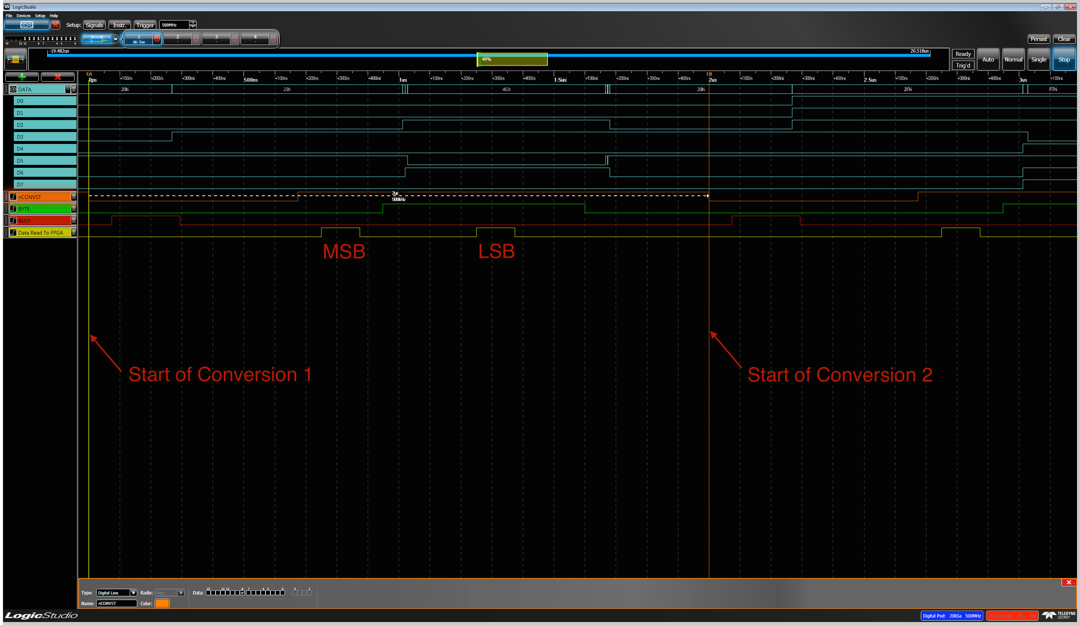Check the Data bit 15 checkbox
Screen dimensions: 1080x625
pyautogui.click(x=208, y=593)
